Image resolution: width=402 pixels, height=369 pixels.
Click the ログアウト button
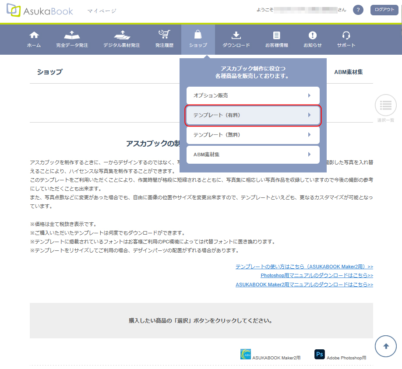[384, 10]
